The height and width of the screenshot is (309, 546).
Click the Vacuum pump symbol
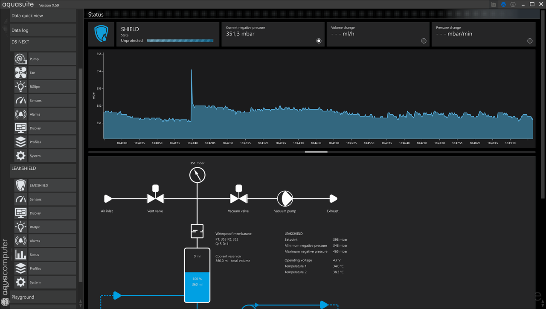[x=285, y=198]
